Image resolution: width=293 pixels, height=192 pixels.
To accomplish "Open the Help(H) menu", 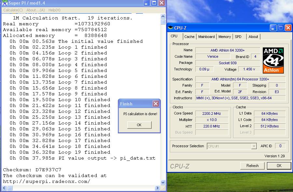I will [54, 10].
